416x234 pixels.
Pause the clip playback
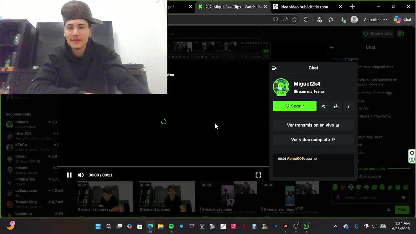pos(69,175)
